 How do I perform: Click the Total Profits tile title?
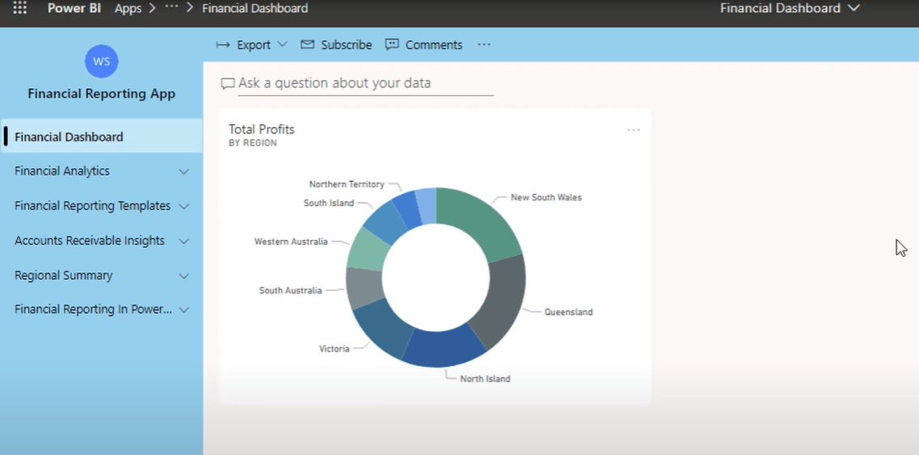[261, 129]
